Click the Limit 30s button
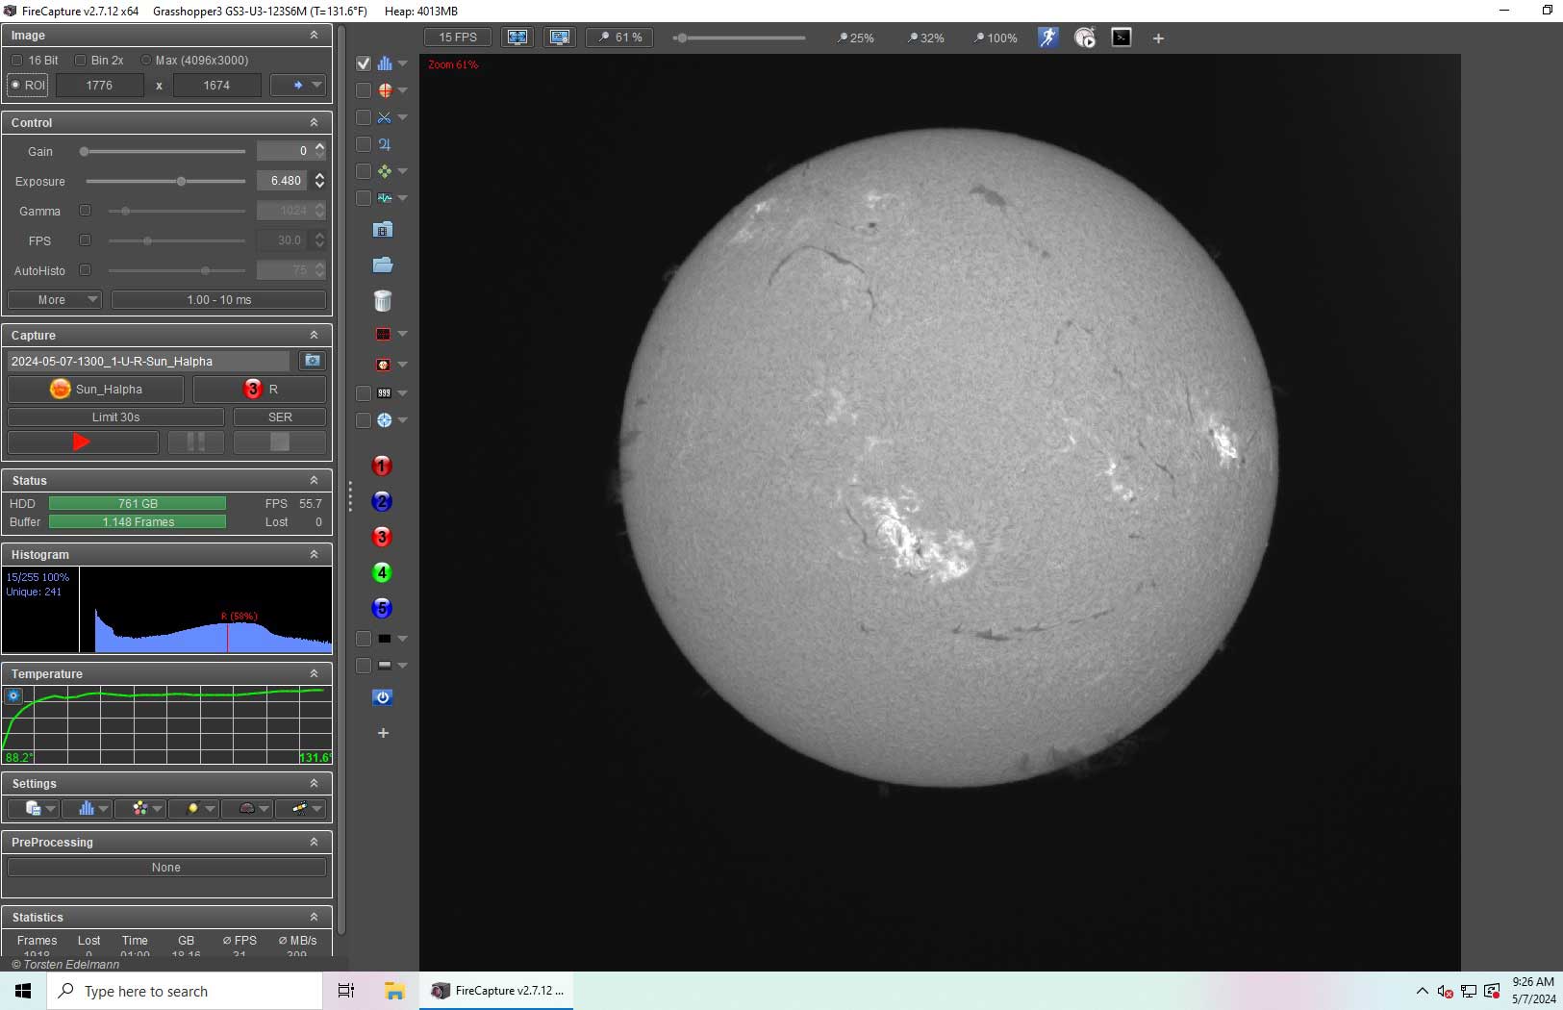Image resolution: width=1563 pixels, height=1010 pixels. 115,417
